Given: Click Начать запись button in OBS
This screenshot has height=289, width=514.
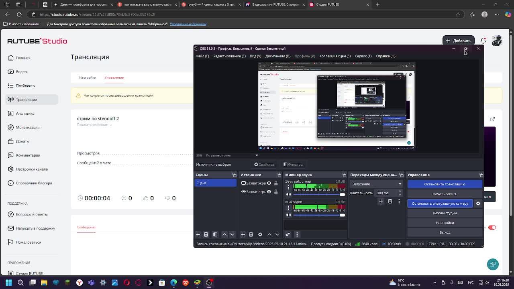Looking at the screenshot, I should click(x=445, y=194).
